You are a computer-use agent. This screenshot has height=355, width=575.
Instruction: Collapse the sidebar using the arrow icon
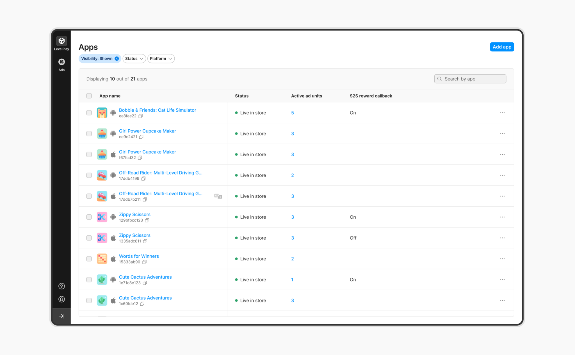pos(61,316)
